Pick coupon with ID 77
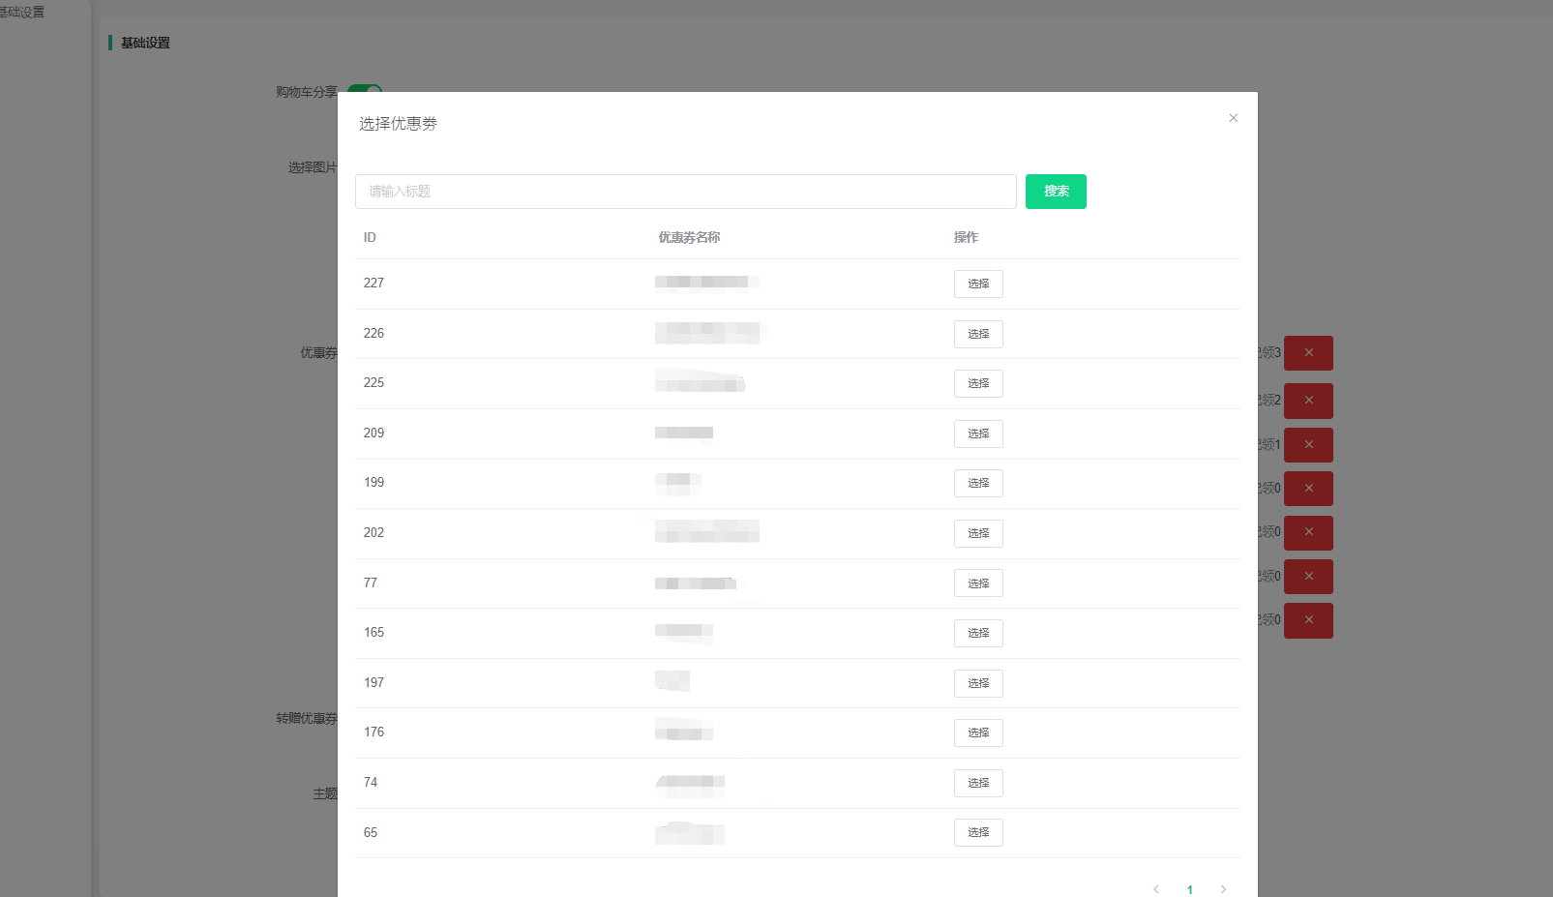The width and height of the screenshot is (1553, 897). pos(978,583)
